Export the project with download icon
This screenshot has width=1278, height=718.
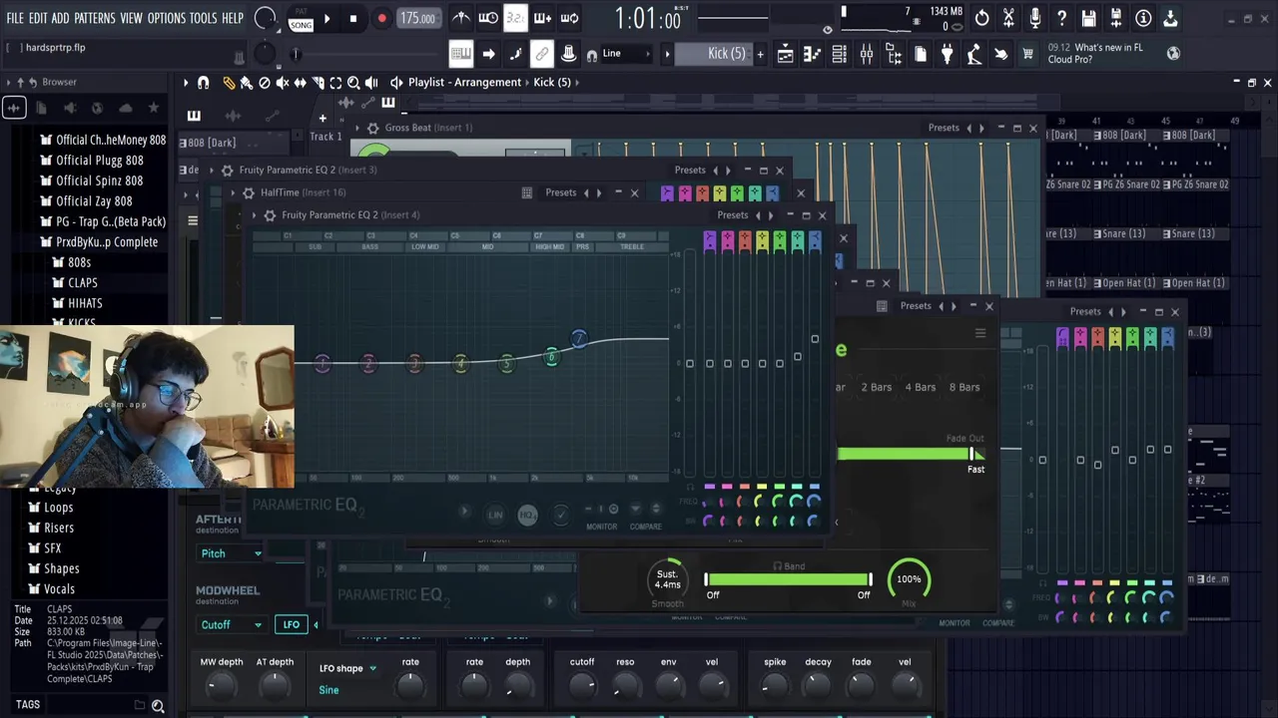pos(1170,18)
